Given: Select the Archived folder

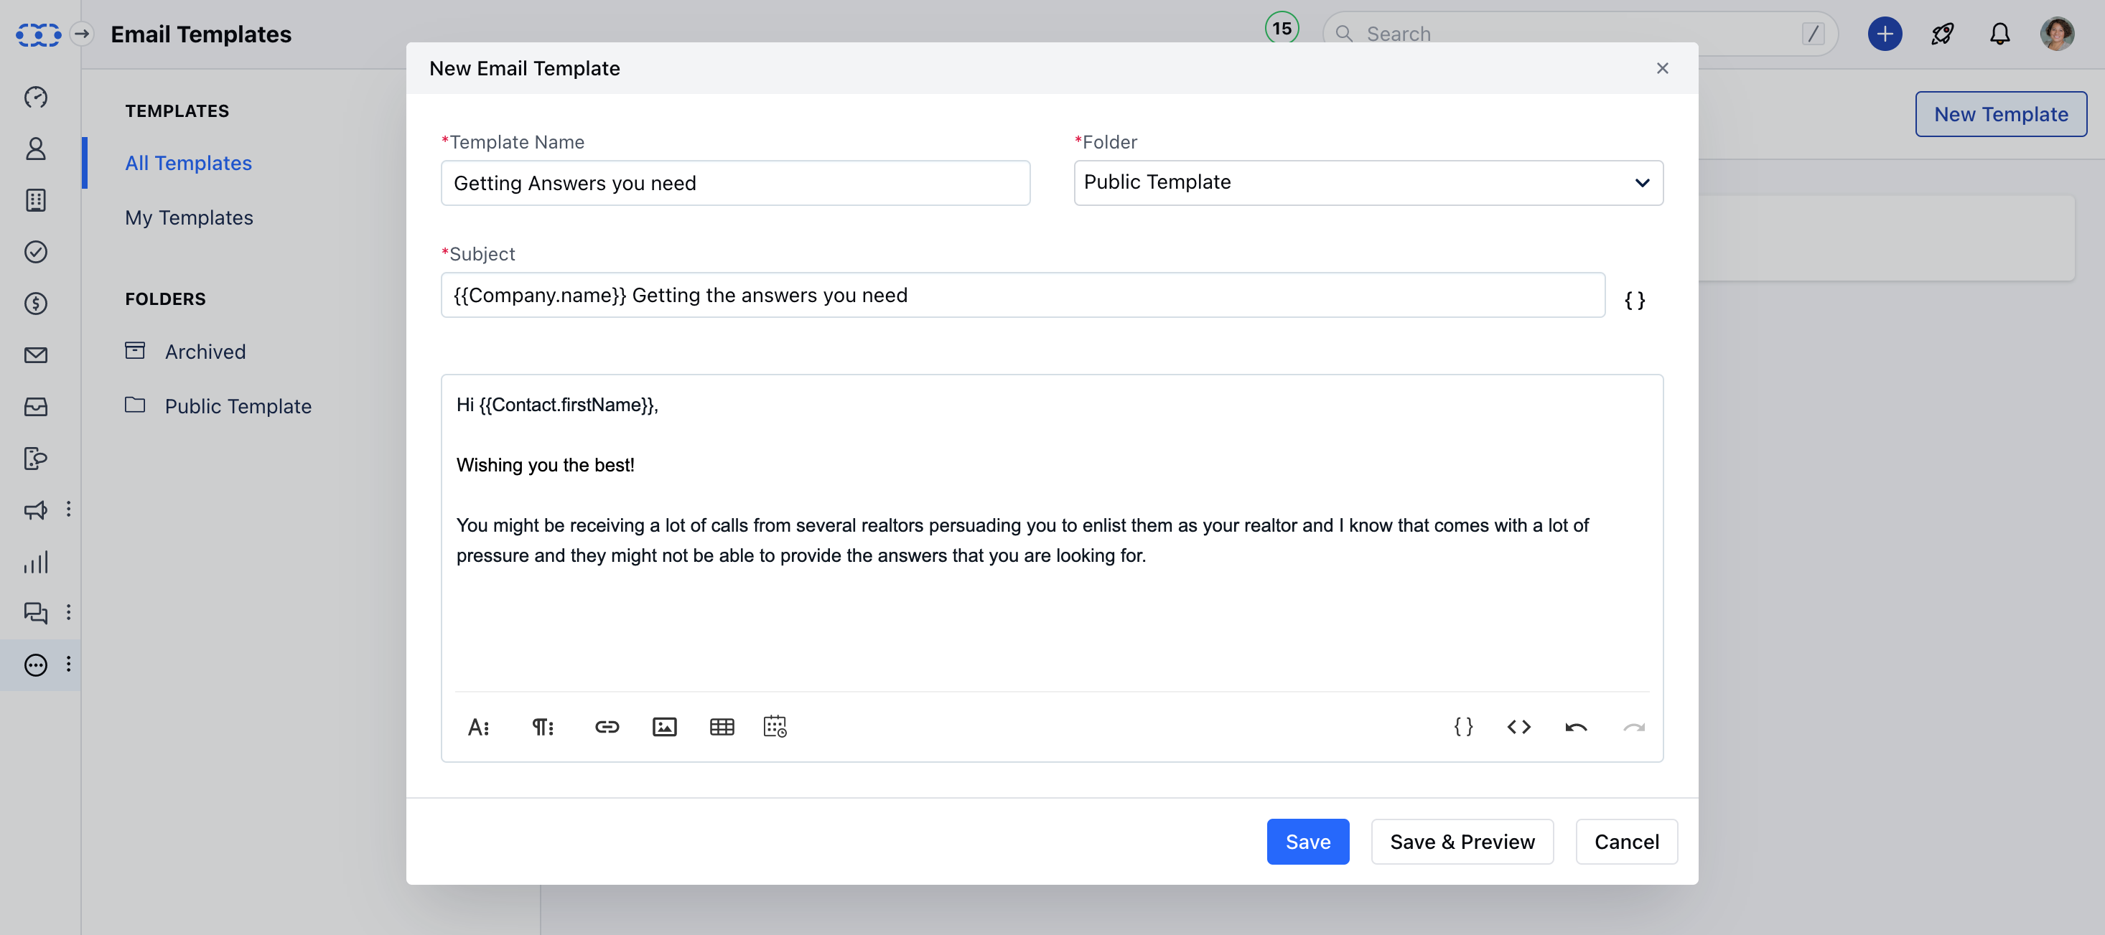Looking at the screenshot, I should coord(205,352).
